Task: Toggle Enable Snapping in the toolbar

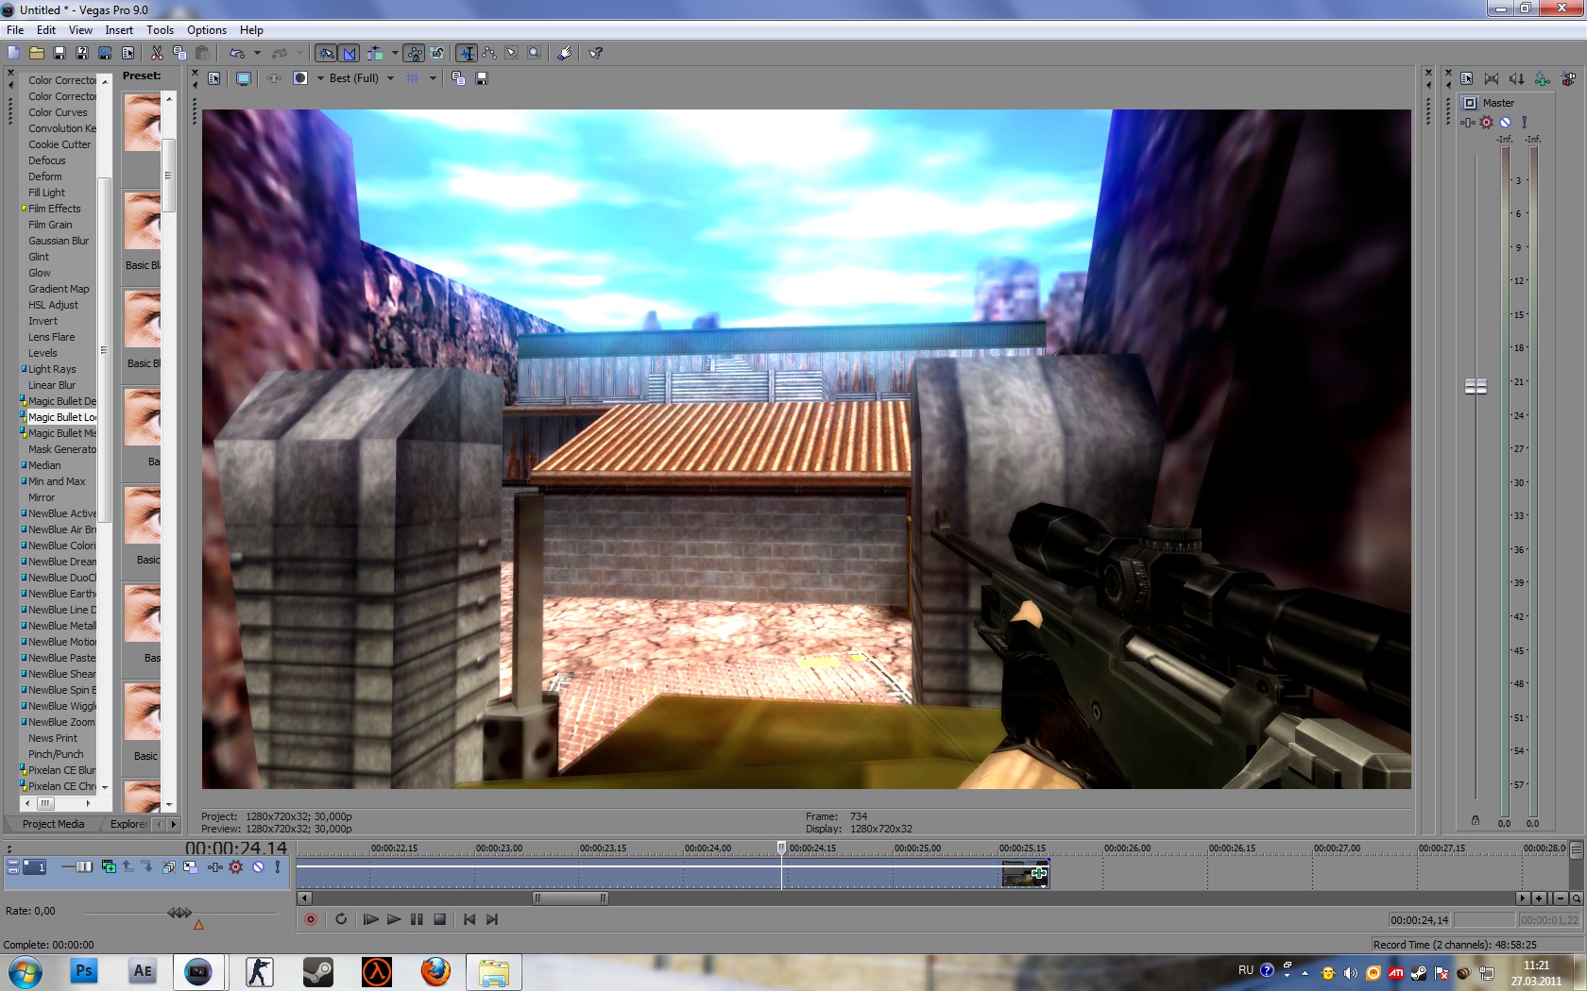Action: coord(326,53)
